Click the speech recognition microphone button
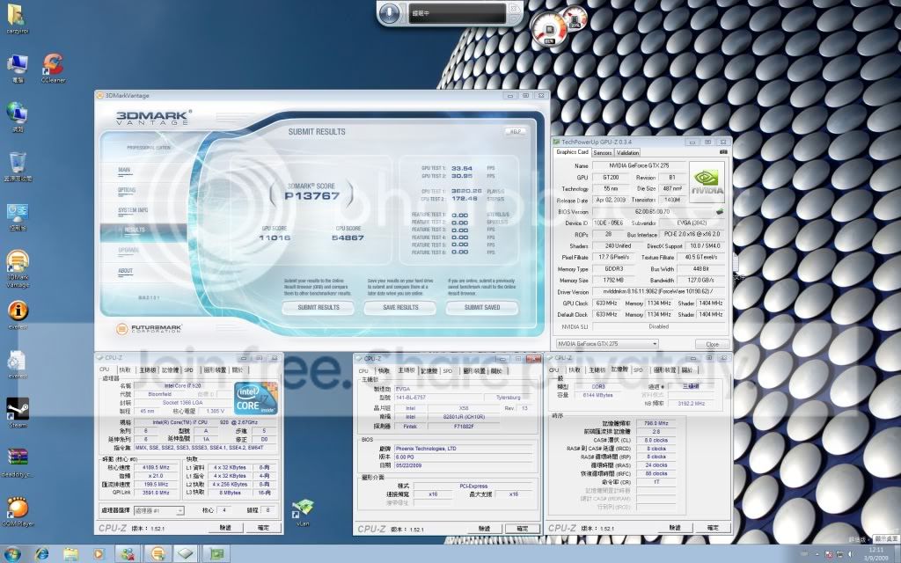Screen dimensions: 901x563 click(x=391, y=14)
